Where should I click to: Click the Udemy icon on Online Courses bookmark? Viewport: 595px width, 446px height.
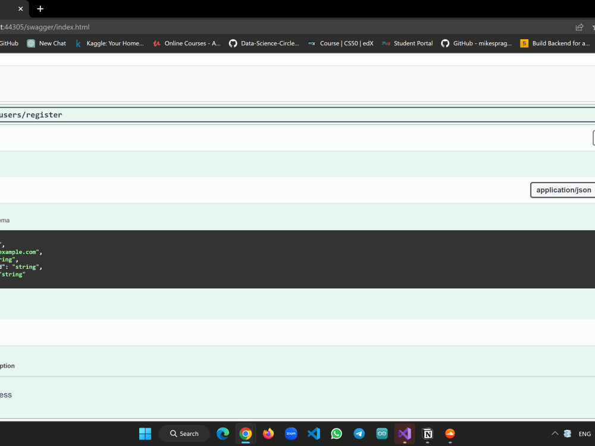pos(156,43)
